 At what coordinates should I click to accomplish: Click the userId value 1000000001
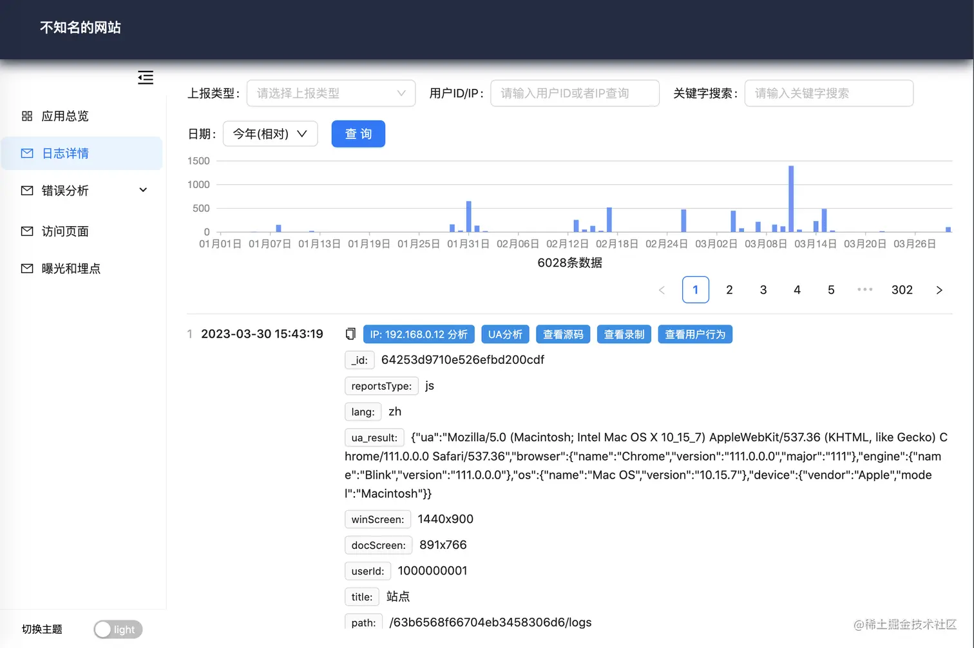(432, 571)
